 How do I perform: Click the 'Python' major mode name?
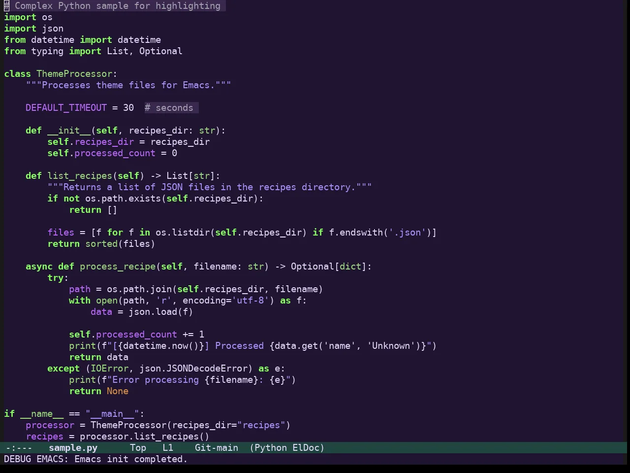(x=271, y=448)
